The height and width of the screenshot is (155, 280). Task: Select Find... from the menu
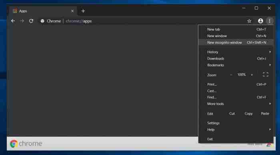236,97
